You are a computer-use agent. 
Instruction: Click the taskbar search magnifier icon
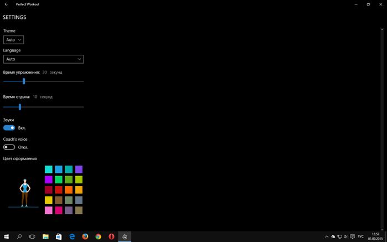(19, 236)
